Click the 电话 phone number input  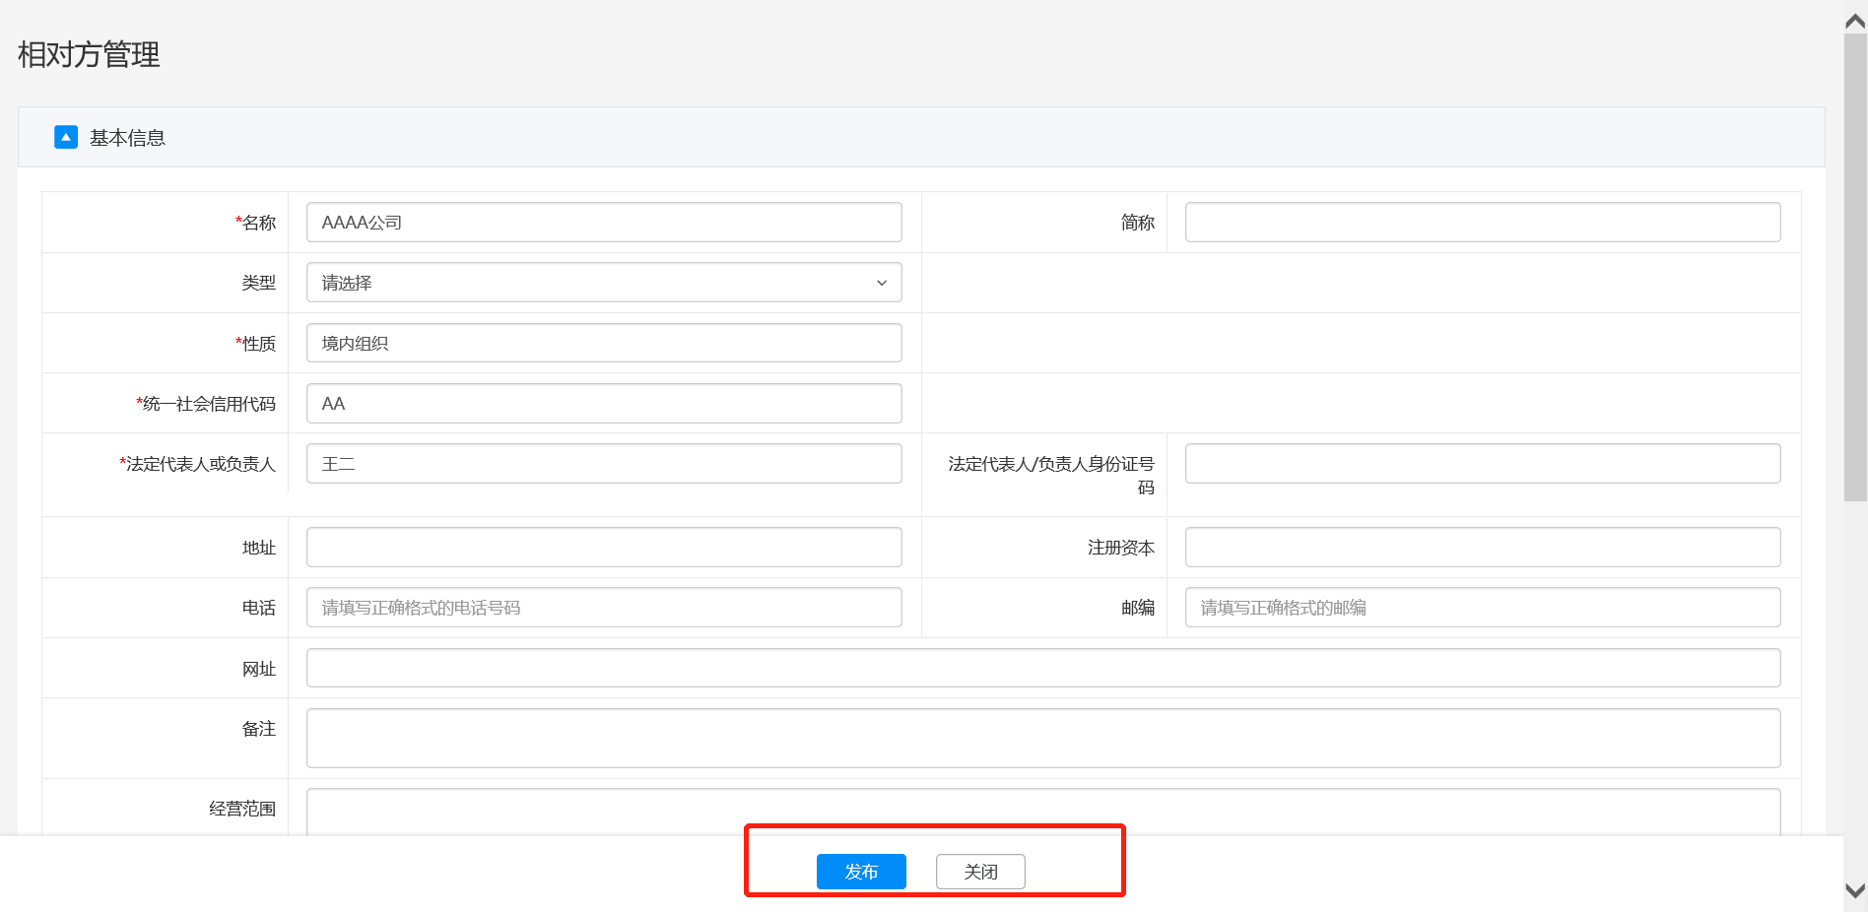(603, 608)
